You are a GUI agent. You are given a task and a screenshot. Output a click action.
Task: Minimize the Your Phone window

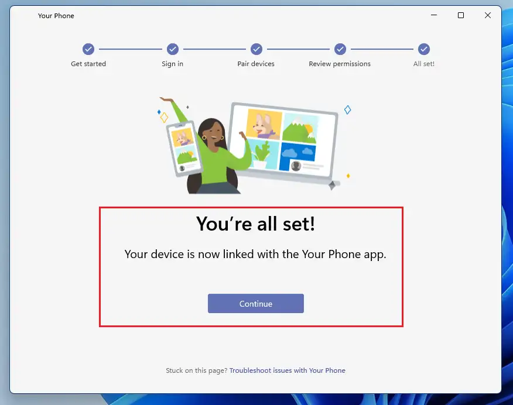[434, 15]
